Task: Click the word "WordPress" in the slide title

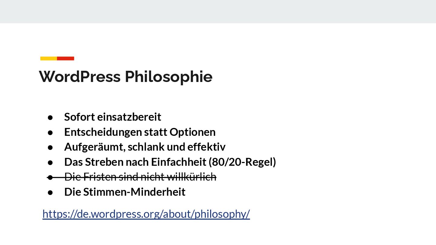Action: pos(80,76)
